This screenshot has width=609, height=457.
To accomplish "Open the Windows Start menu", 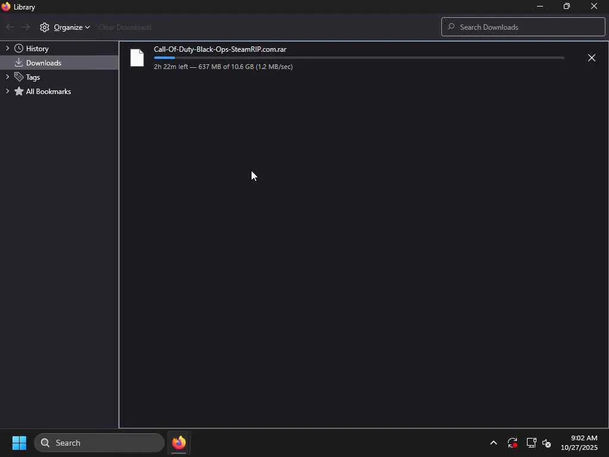I will 19,443.
